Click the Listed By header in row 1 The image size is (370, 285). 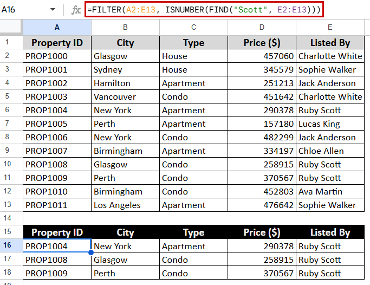(330, 42)
